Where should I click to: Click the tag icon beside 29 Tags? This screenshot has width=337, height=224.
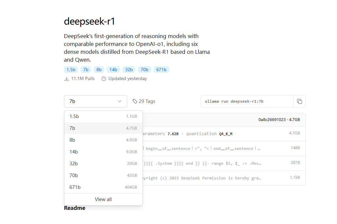click(135, 101)
